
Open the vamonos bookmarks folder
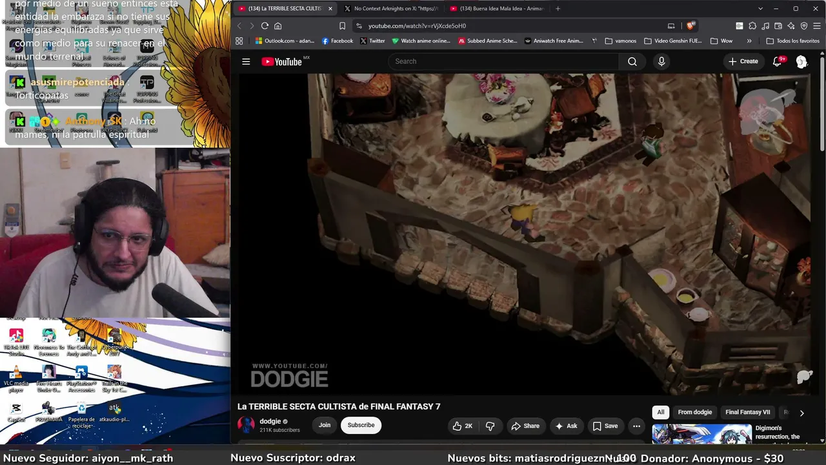(x=621, y=41)
